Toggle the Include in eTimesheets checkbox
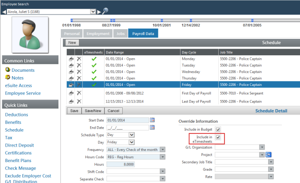The height and width of the screenshot is (183, 300). click(218, 137)
